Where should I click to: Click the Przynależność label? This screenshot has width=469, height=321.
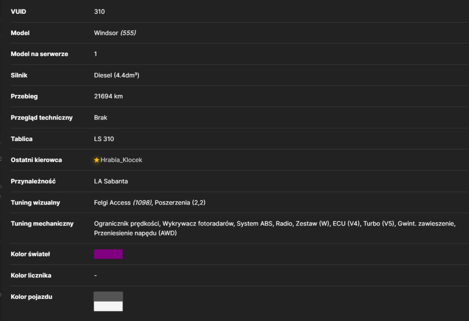[x=33, y=181]
